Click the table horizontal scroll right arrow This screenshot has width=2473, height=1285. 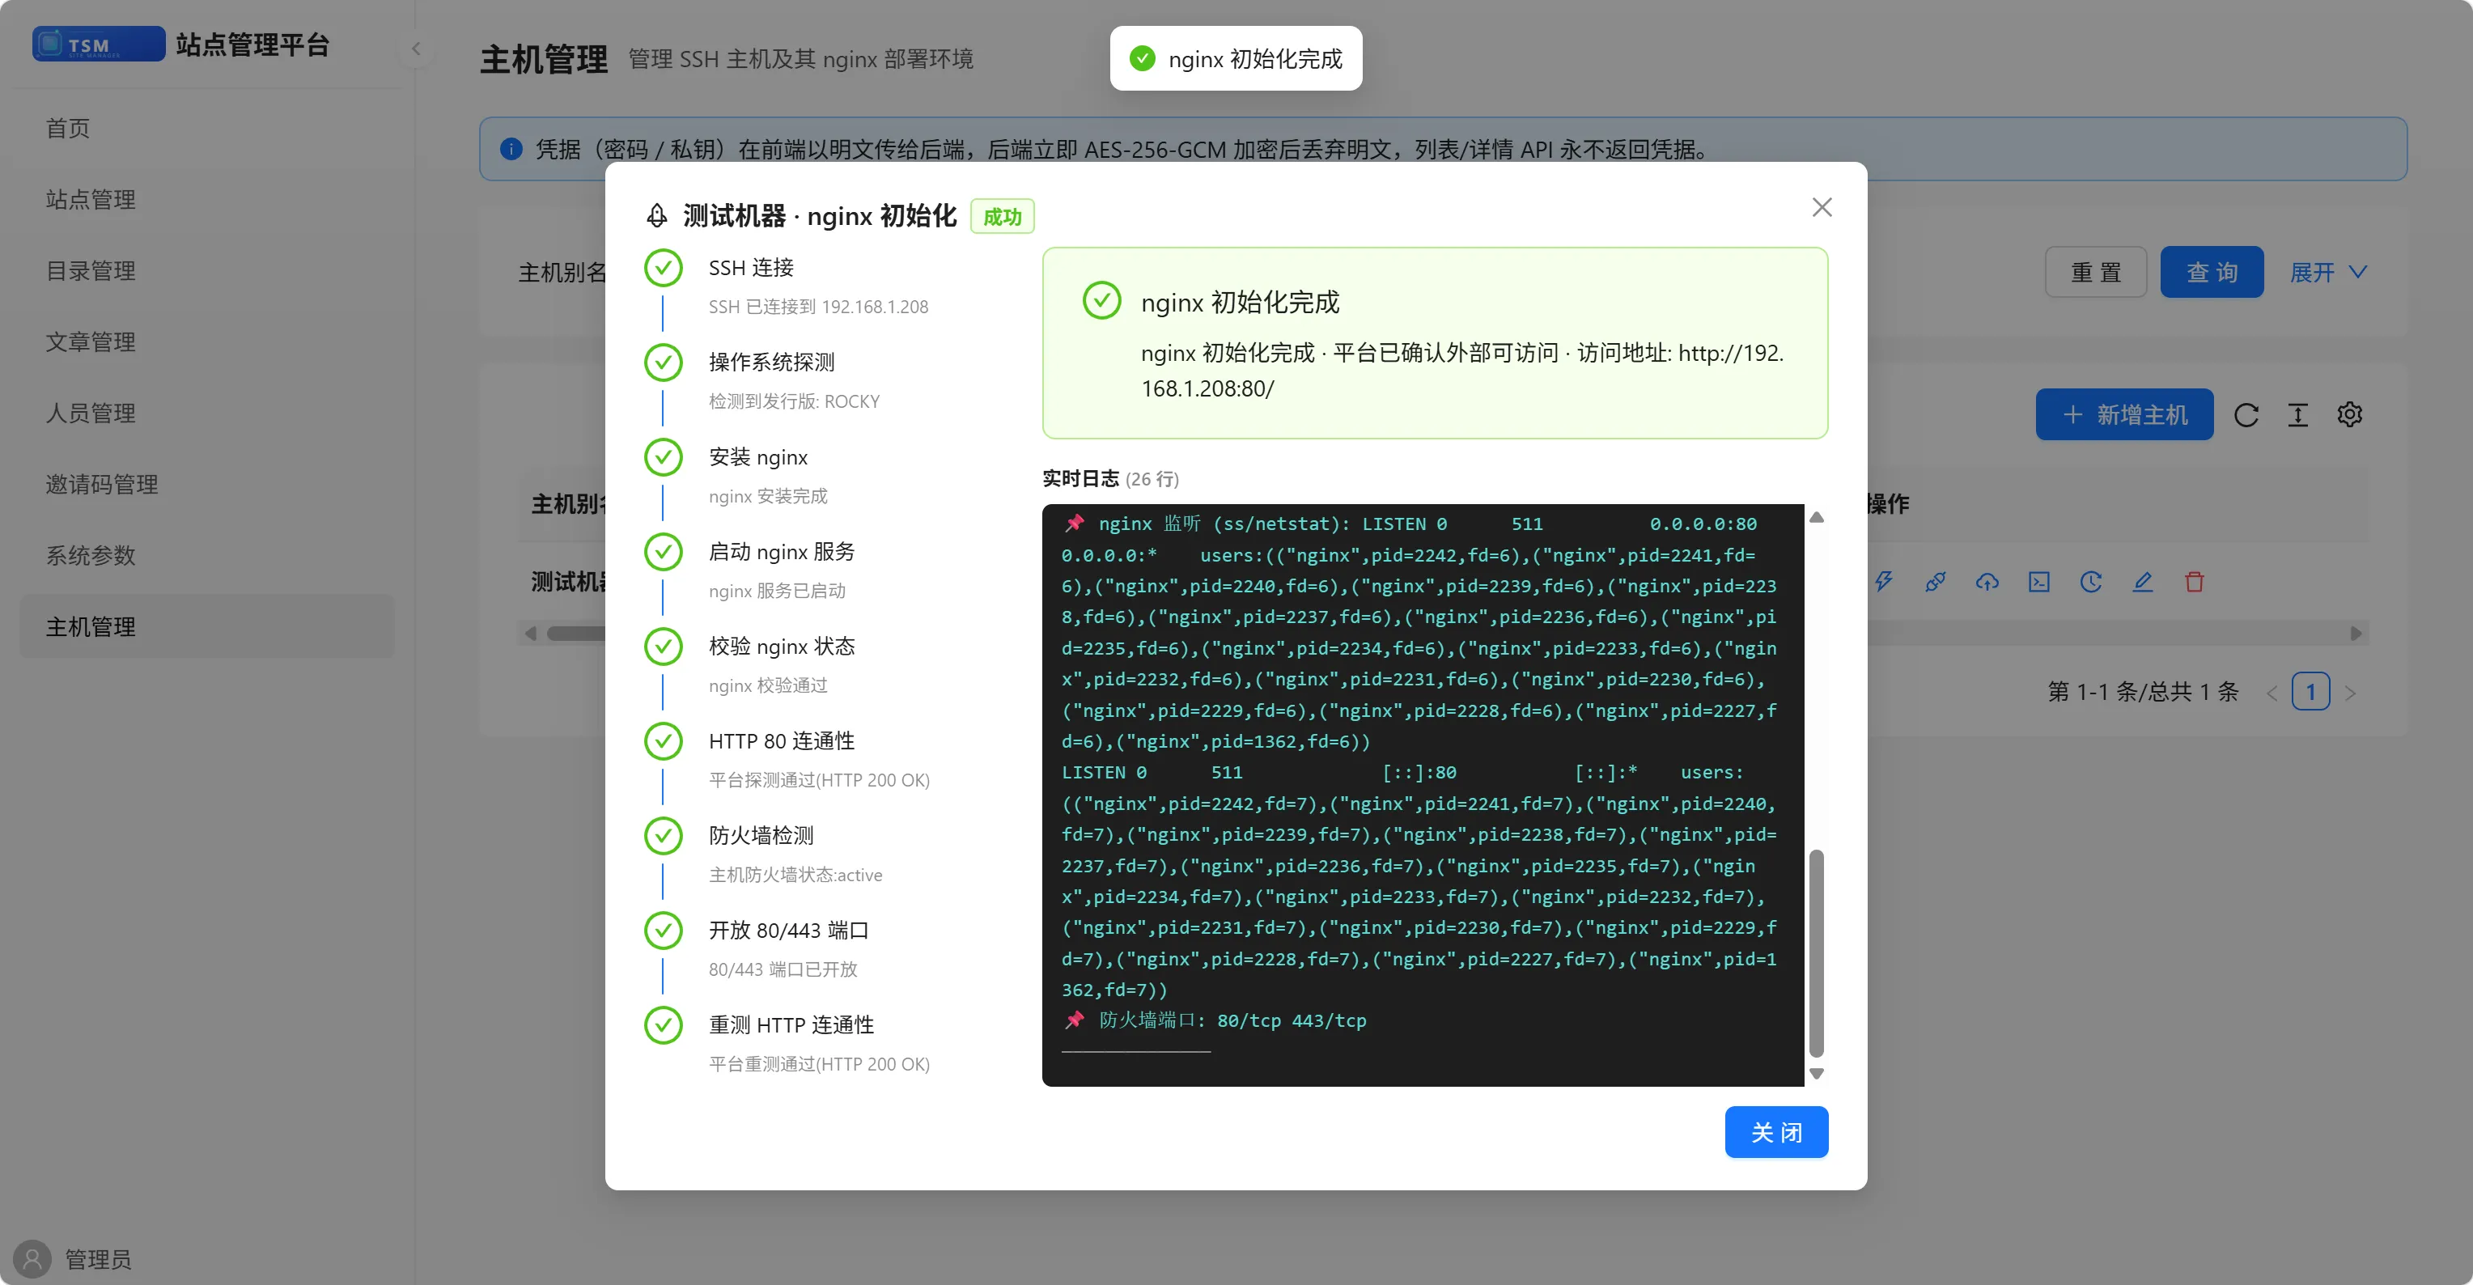coord(2356,634)
